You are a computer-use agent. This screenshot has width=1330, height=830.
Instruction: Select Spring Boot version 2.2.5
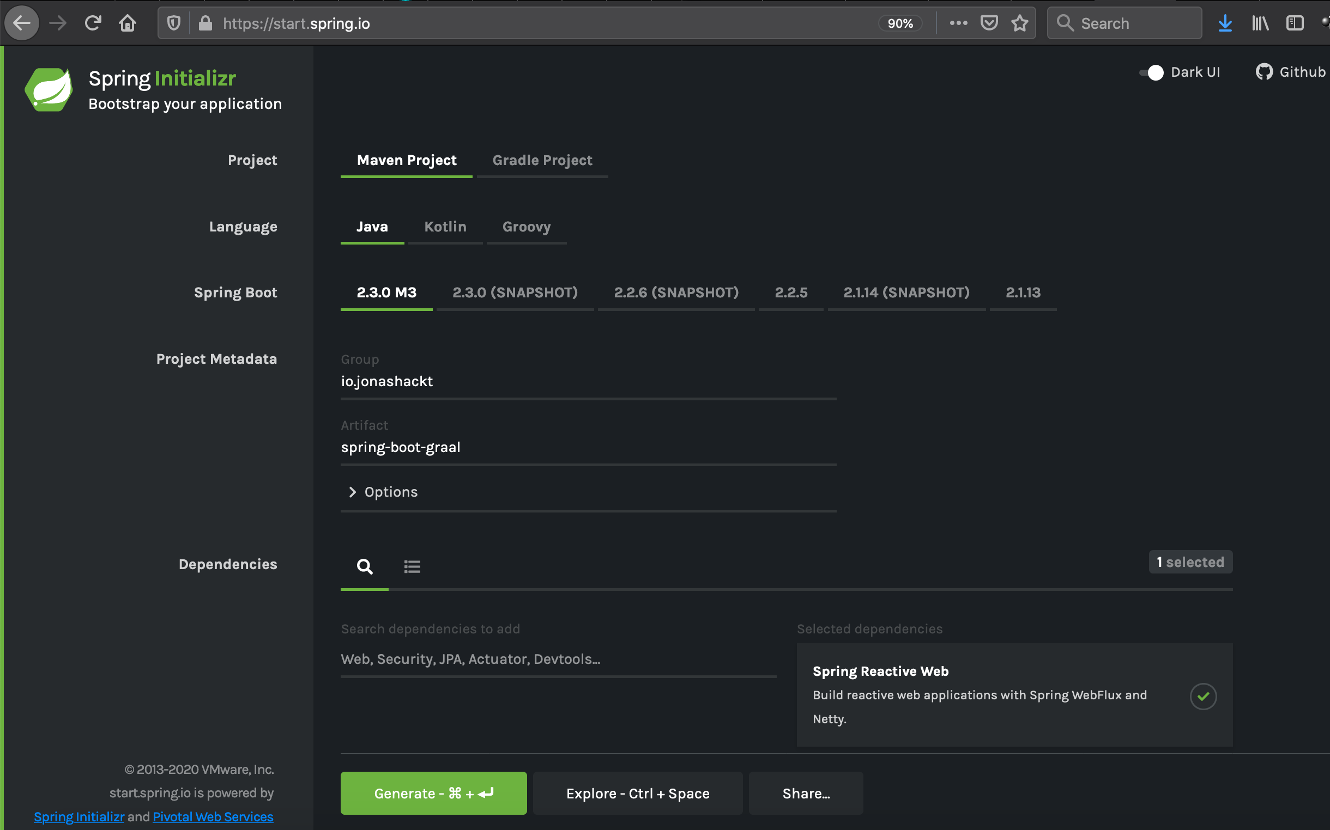point(790,292)
